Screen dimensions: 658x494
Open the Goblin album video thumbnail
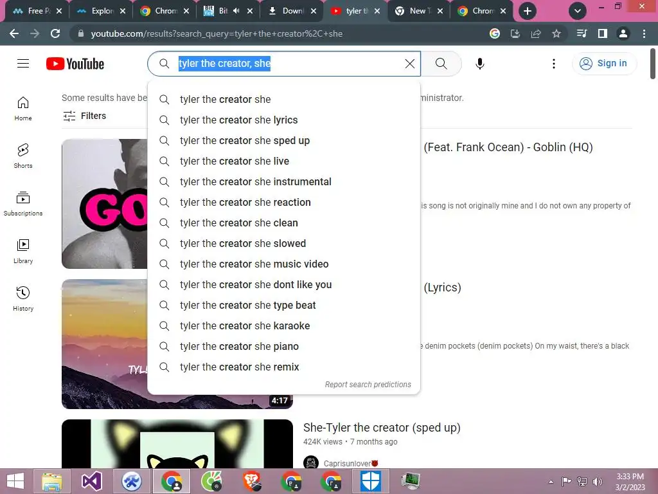pos(105,204)
